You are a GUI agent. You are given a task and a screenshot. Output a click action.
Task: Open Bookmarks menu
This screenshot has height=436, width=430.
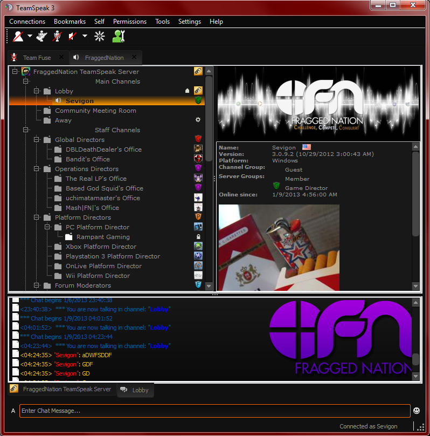pos(70,22)
